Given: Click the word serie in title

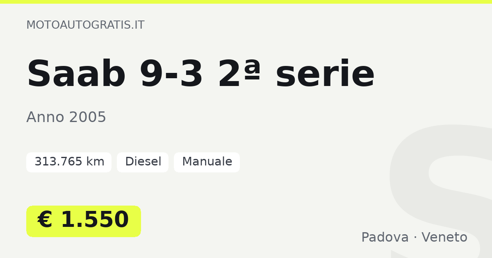Looking at the screenshot, I should (325, 74).
